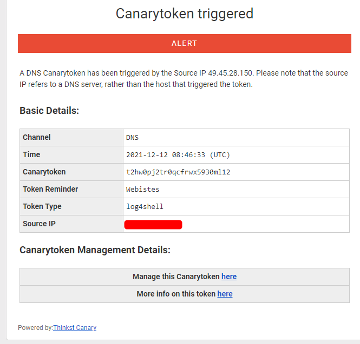
Task: Click the Time row label
Action: point(31,154)
